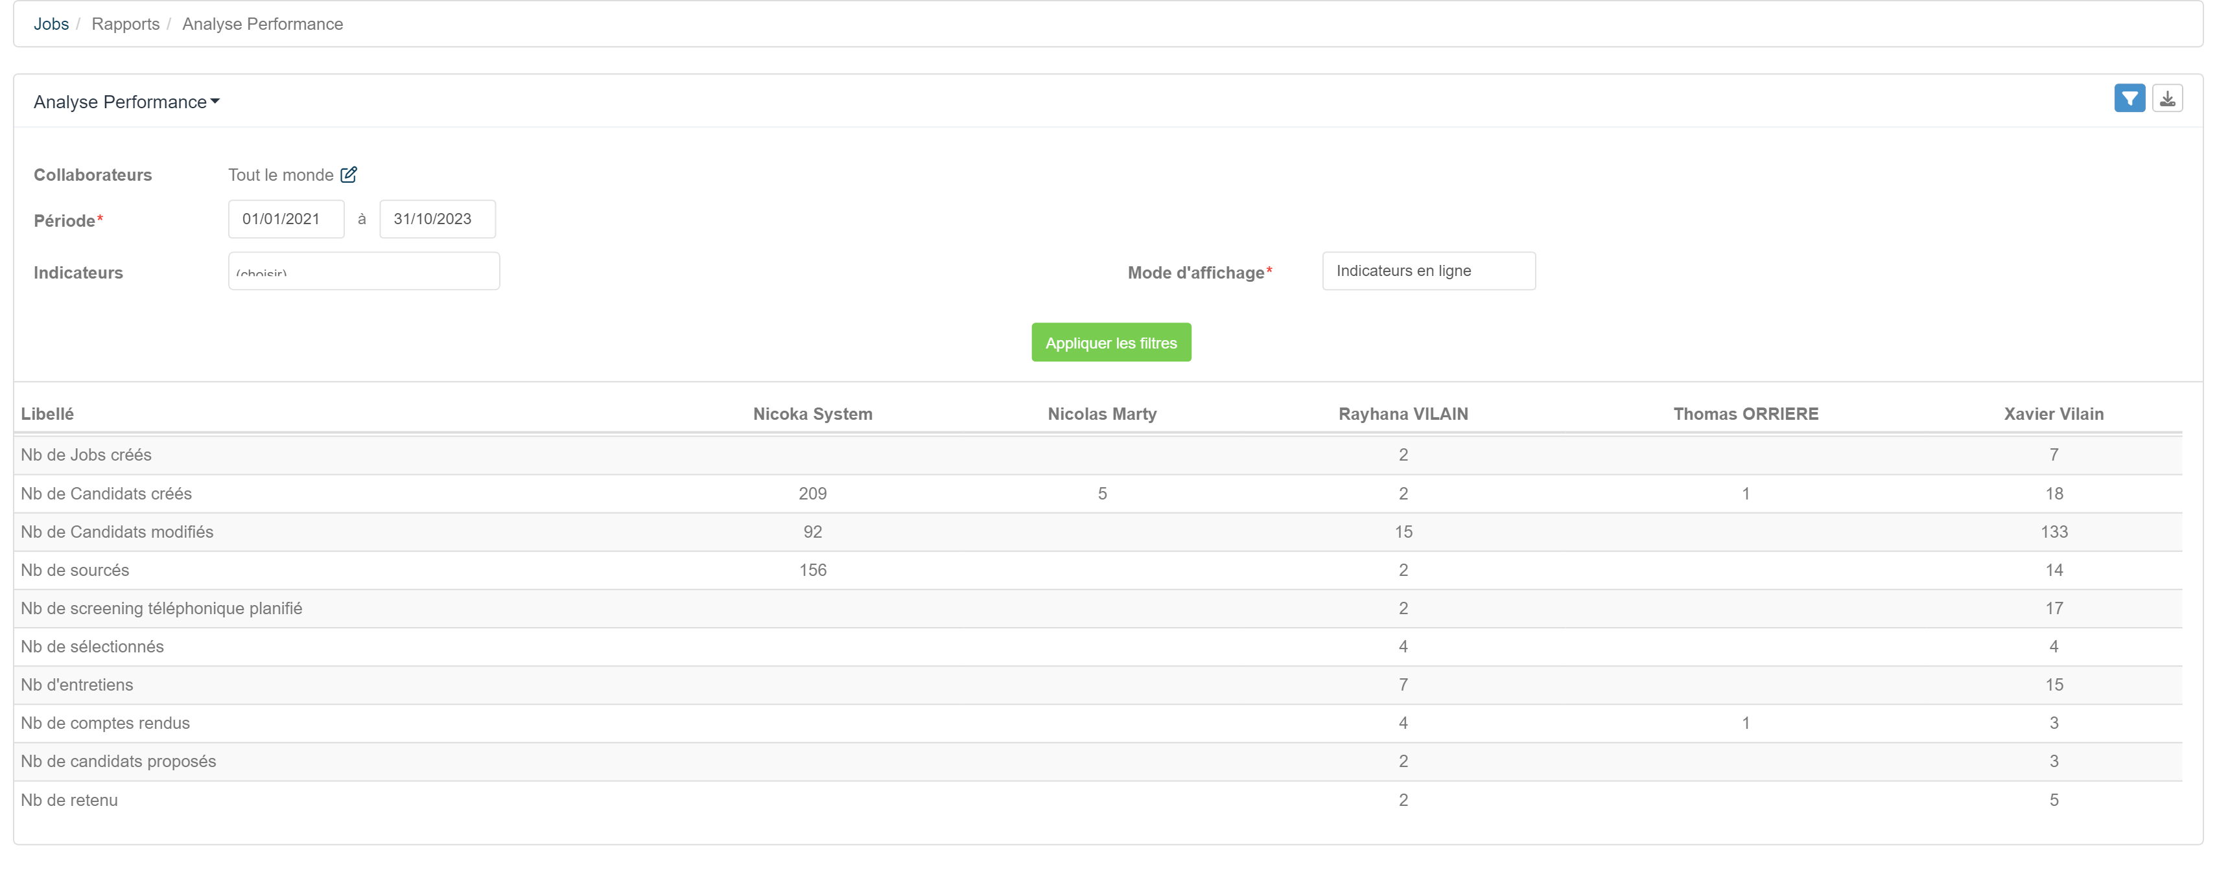This screenshot has width=2217, height=872.
Task: Click the start date field 01/01/2021
Action: pyautogui.click(x=287, y=219)
